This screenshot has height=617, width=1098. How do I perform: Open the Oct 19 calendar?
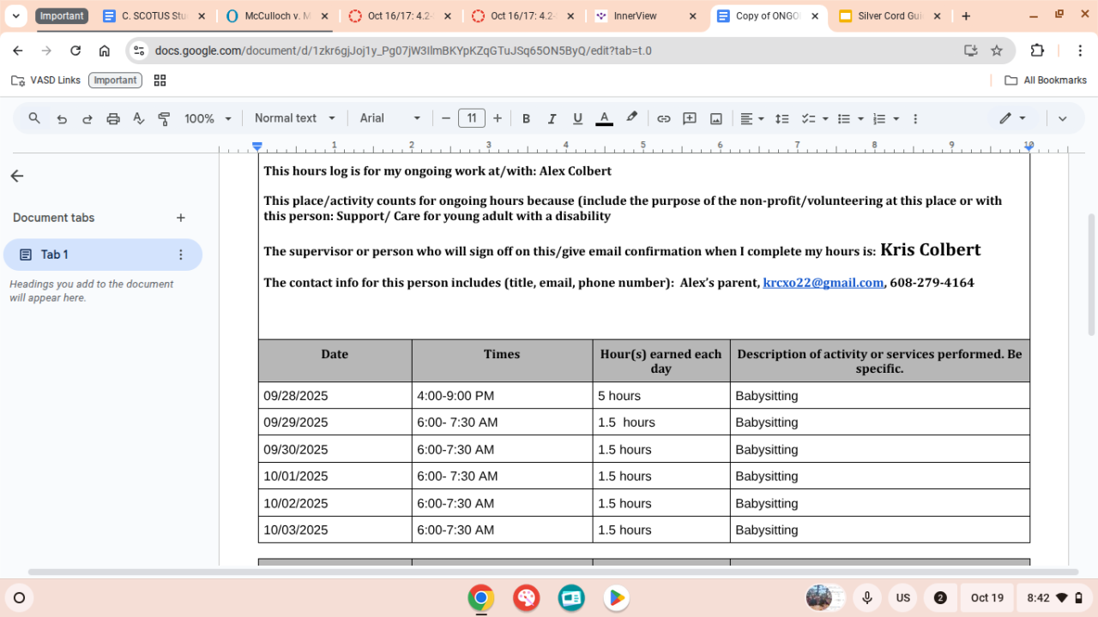coord(987,598)
